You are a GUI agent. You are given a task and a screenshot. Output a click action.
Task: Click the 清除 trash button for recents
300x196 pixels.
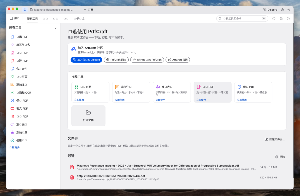click(280, 157)
